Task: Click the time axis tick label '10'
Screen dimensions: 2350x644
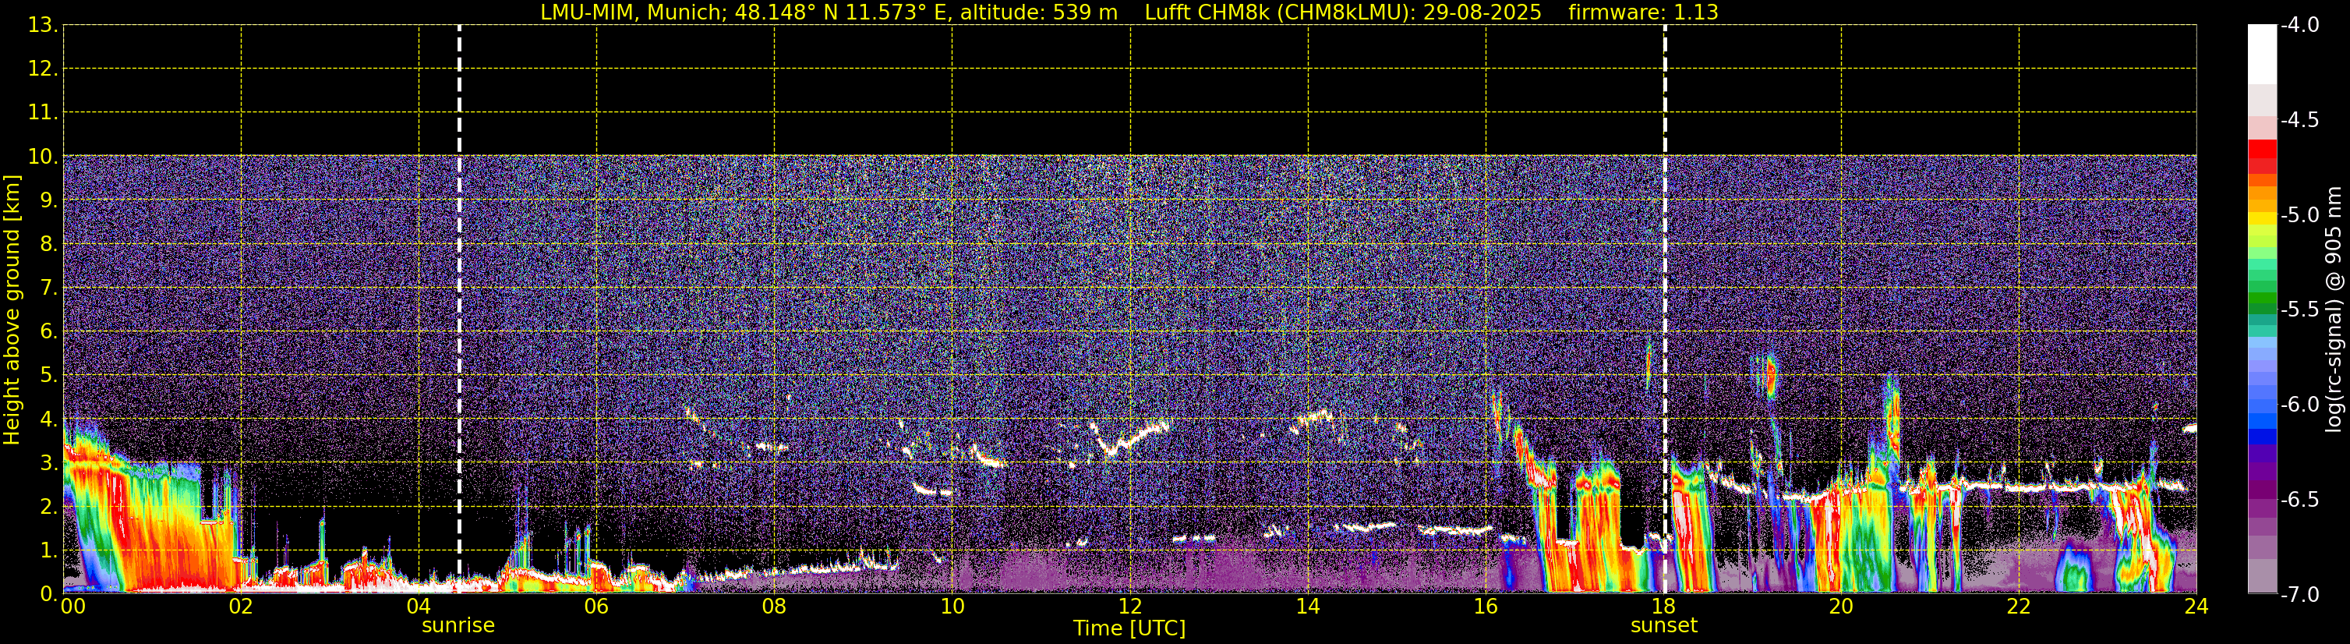Action: coord(952,607)
